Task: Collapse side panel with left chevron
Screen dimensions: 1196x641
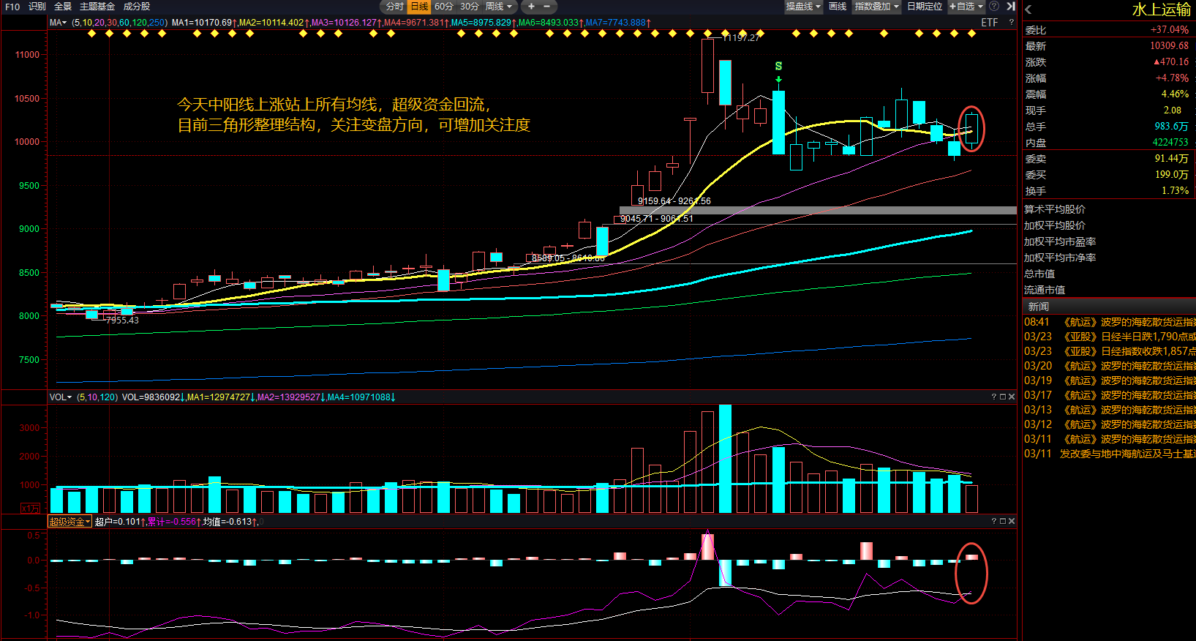Action: (x=1028, y=10)
